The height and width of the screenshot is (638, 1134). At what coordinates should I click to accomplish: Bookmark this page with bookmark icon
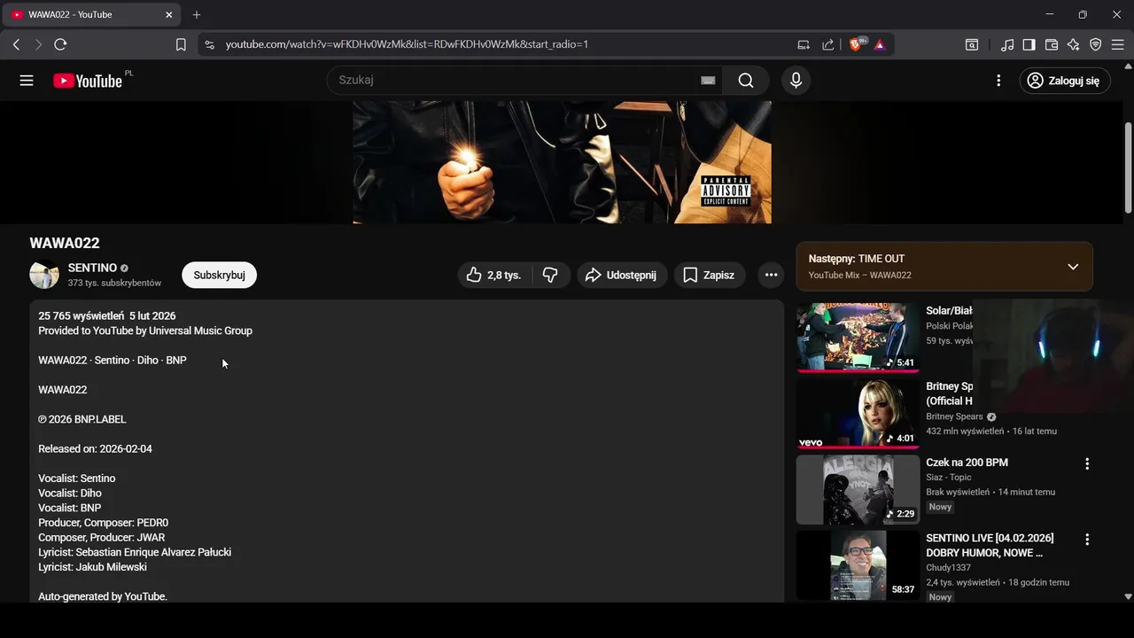point(181,44)
